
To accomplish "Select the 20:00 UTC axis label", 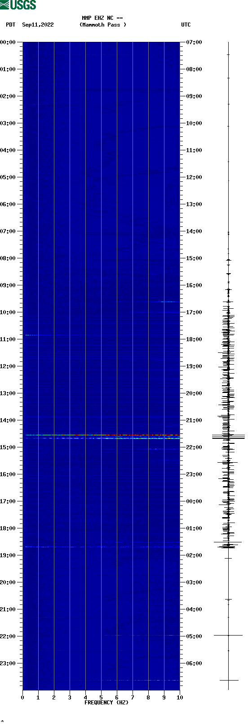I will [194, 393].
